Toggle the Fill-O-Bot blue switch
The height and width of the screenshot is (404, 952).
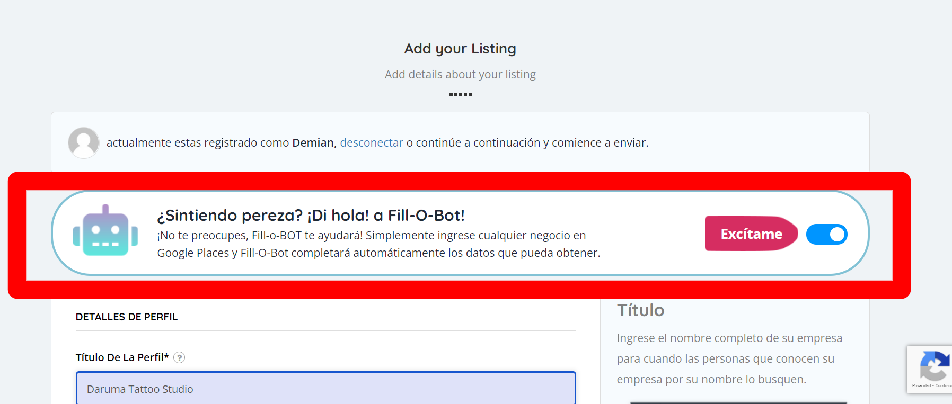[827, 234]
